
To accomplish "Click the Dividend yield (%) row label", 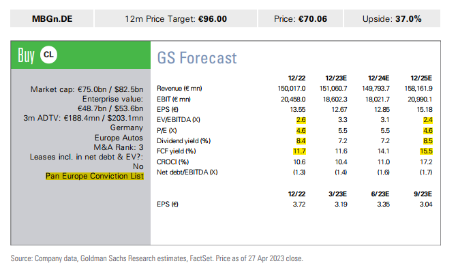I will (184, 141).
